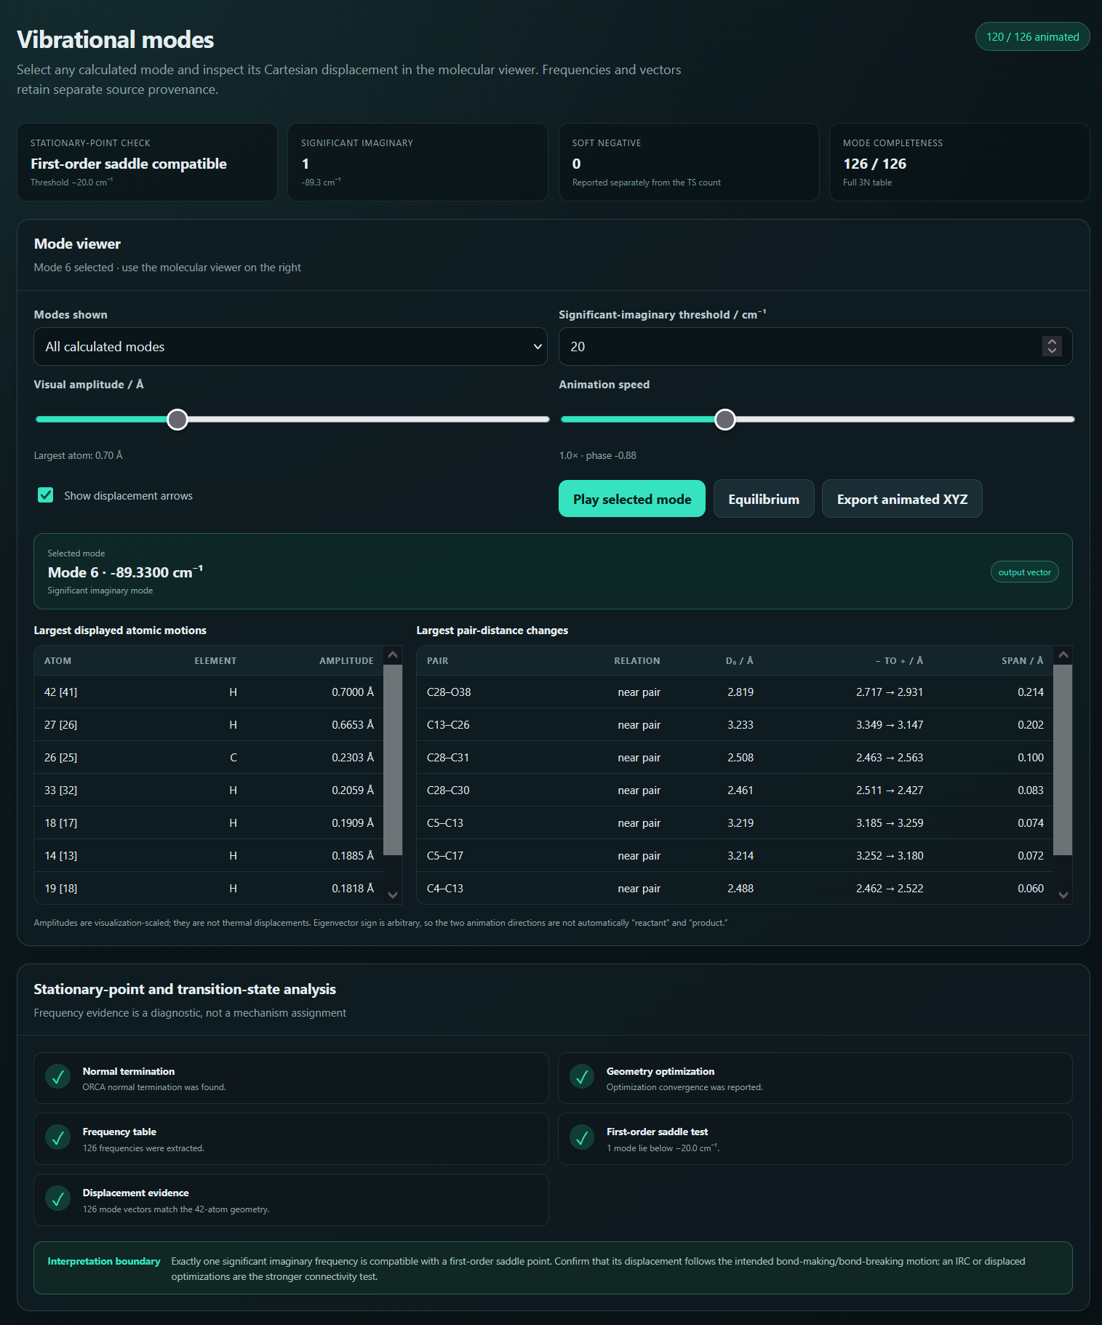This screenshot has width=1102, height=1325.
Task: Click the Normal termination checkmark icon
Action: click(x=58, y=1077)
